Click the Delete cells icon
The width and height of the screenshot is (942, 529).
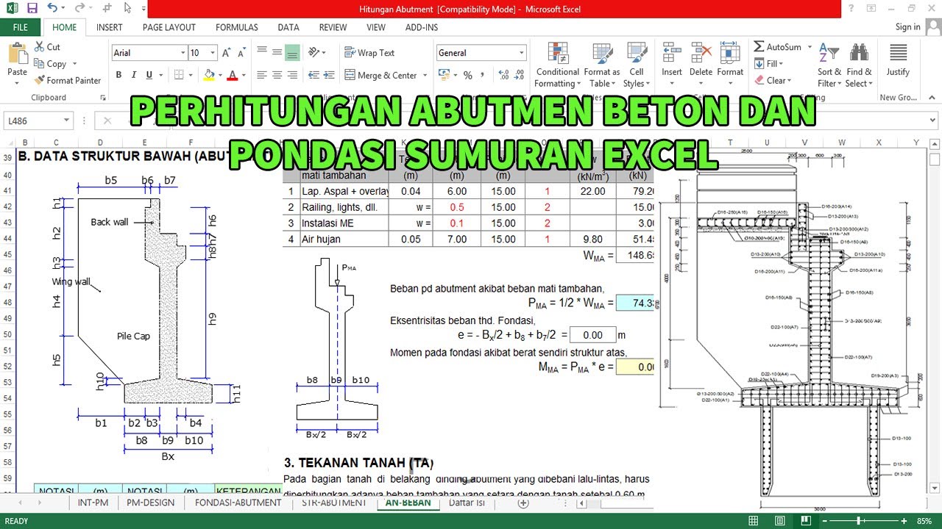(701, 53)
